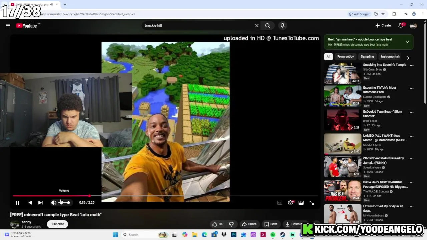The width and height of the screenshot is (427, 240).
Task: Switch player to theater mode
Action: (x=301, y=203)
